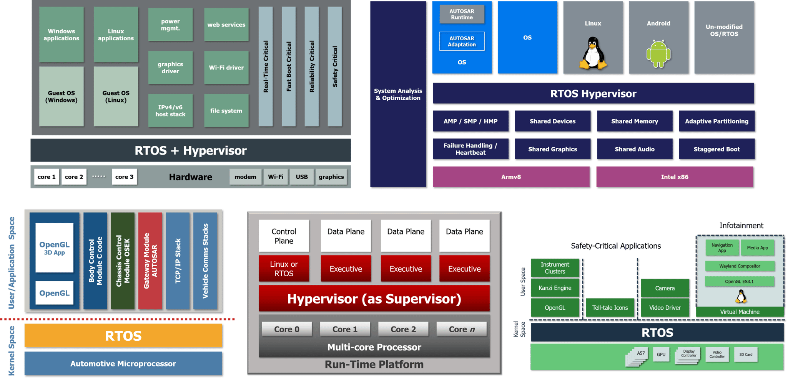Select the GPU block under RTOS
The image size is (788, 386).
pyautogui.click(x=661, y=354)
